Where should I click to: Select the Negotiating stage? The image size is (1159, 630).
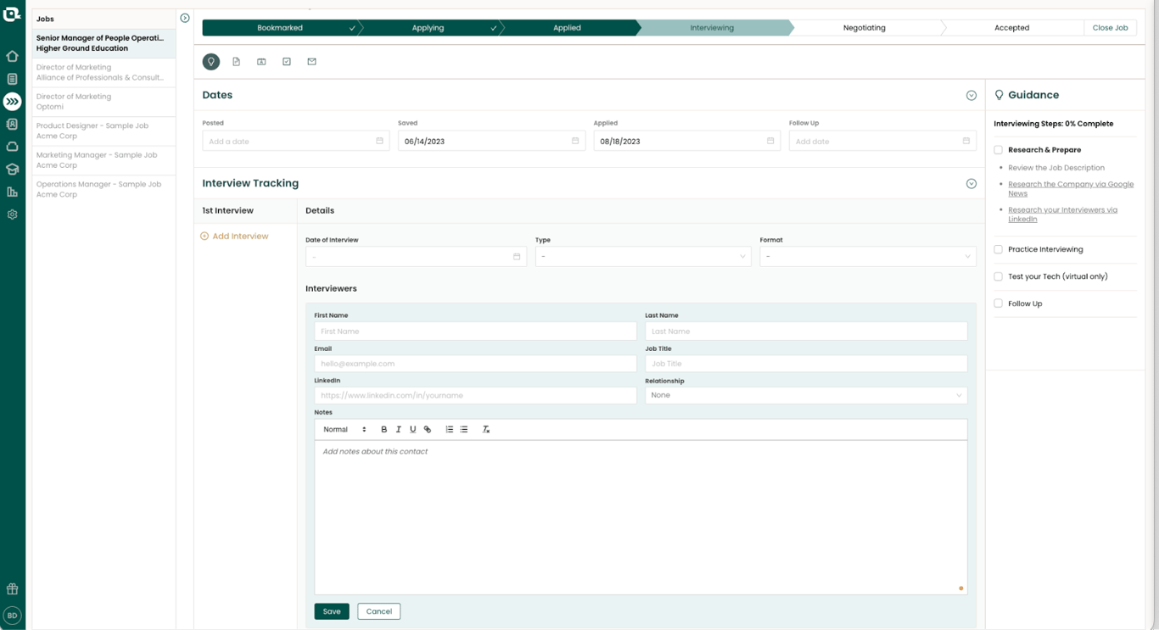point(864,28)
